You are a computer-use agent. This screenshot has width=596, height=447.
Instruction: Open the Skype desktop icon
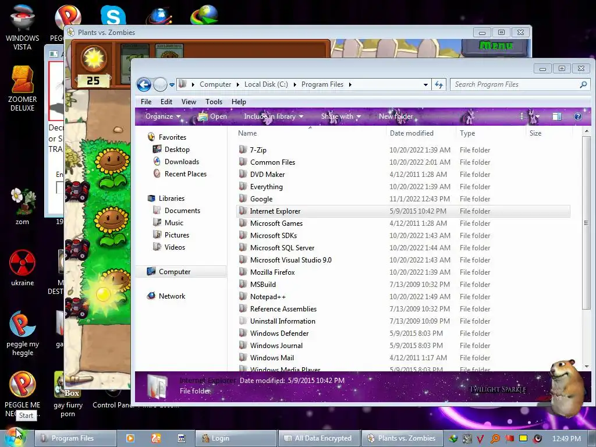[x=113, y=15]
